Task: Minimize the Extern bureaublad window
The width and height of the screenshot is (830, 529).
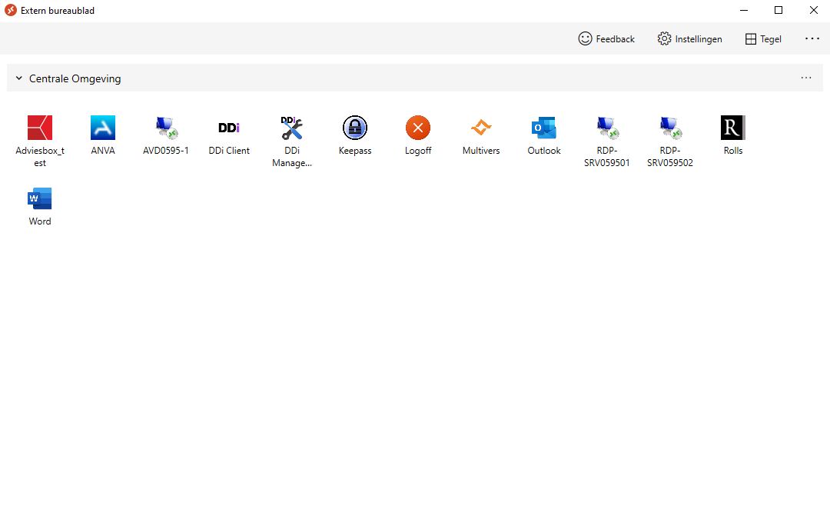Action: coord(744,11)
